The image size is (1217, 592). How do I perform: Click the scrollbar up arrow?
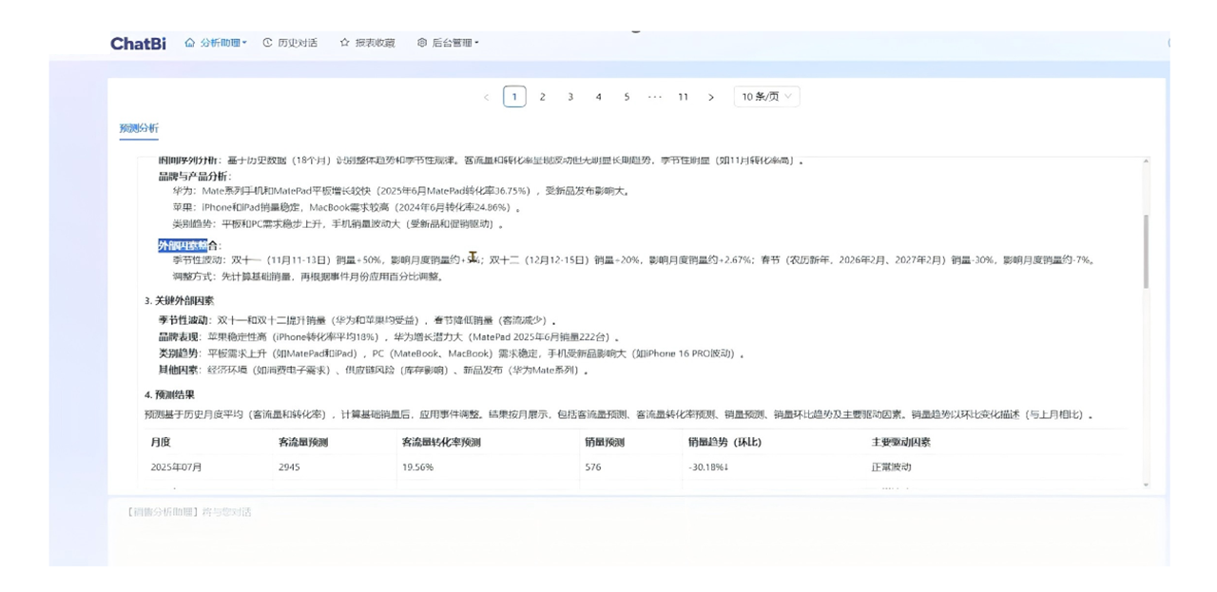1146,162
